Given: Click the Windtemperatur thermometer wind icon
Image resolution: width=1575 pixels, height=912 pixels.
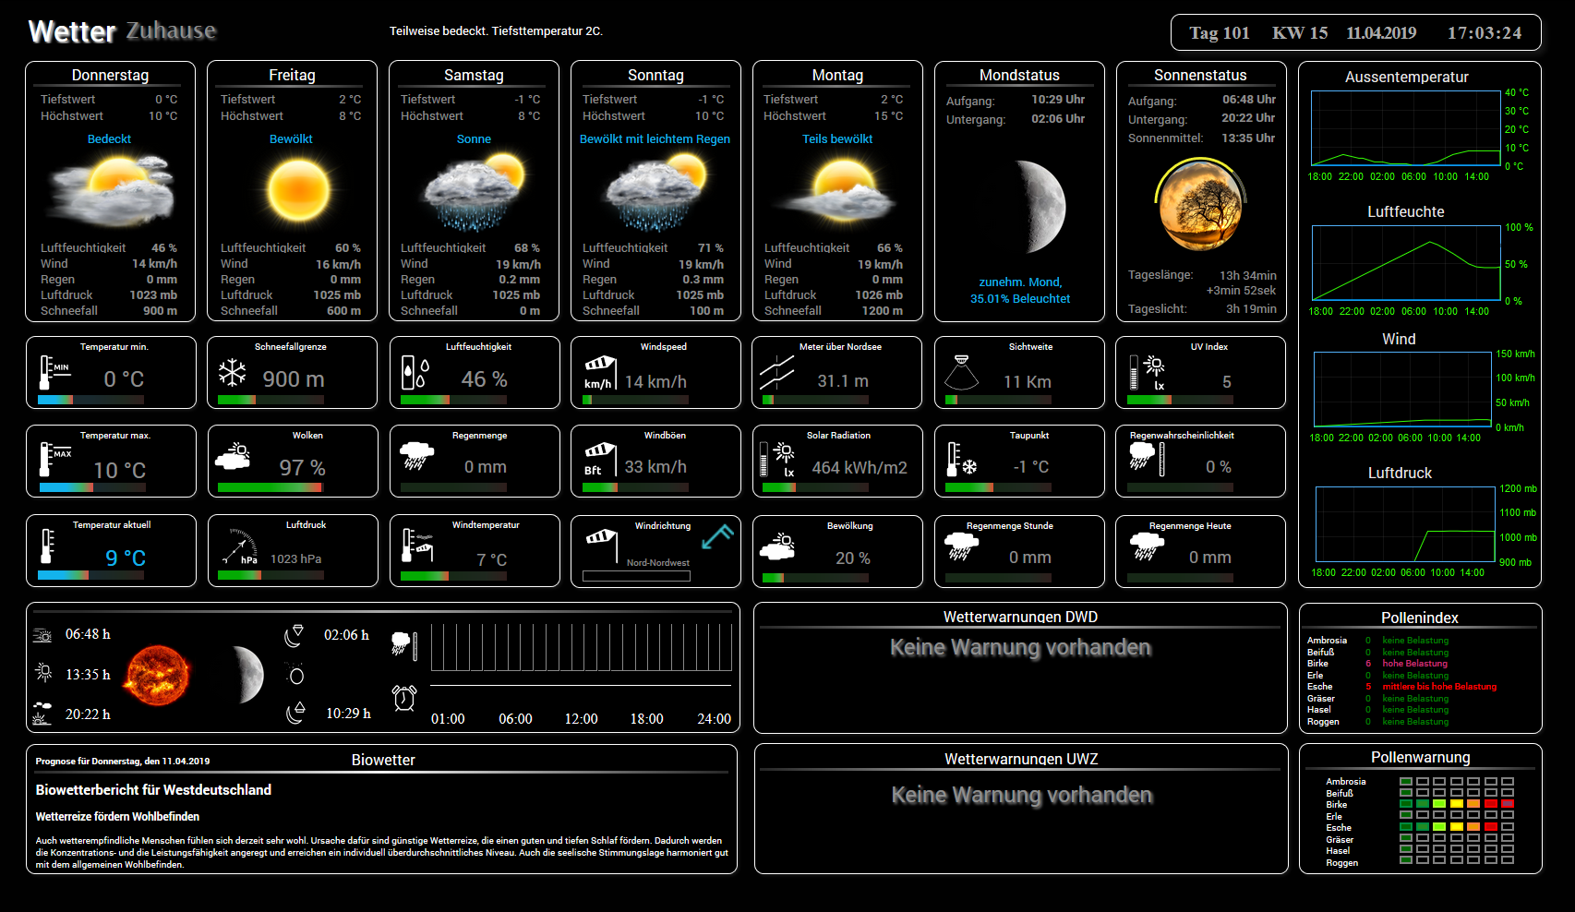Looking at the screenshot, I should [417, 546].
